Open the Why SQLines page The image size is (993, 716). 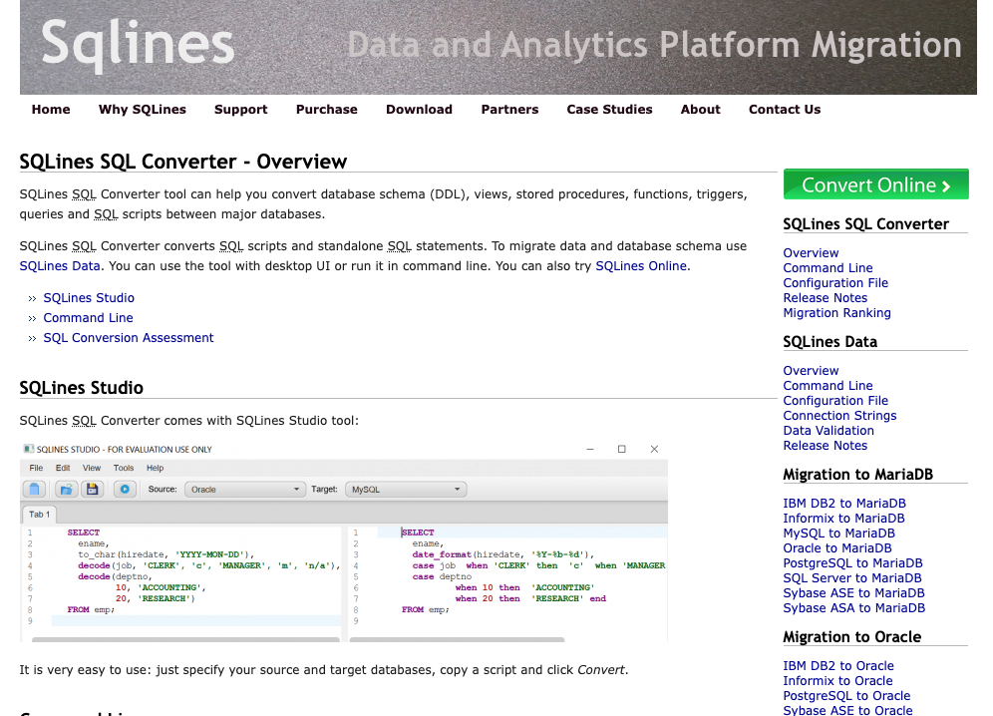tap(143, 109)
